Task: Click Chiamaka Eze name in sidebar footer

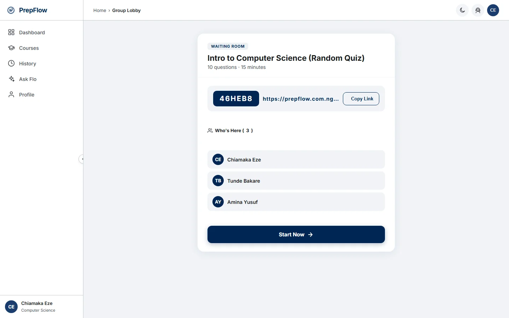Action: (x=37, y=304)
